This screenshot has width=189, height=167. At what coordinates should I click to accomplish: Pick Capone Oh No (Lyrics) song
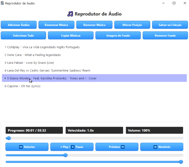point(22,86)
